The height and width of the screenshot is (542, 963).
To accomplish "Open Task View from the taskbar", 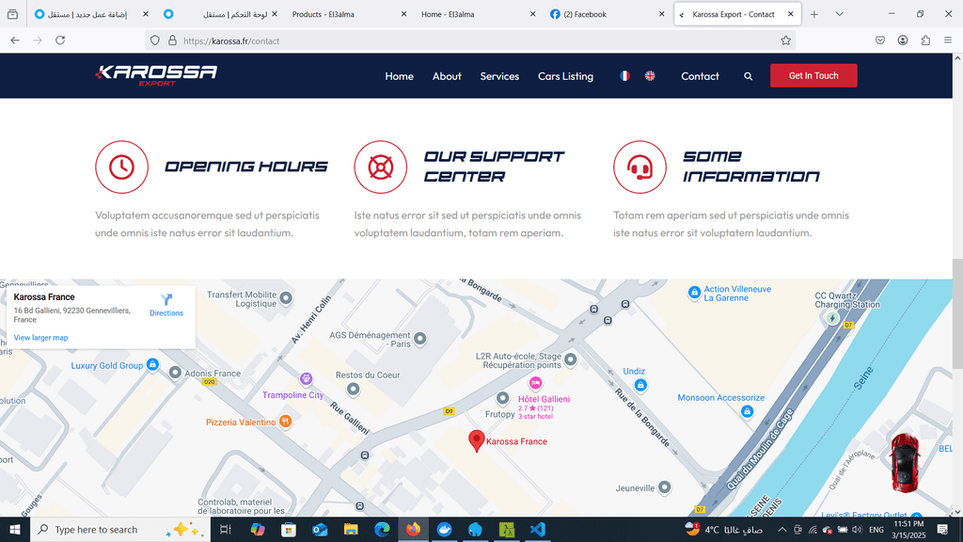I will point(226,529).
